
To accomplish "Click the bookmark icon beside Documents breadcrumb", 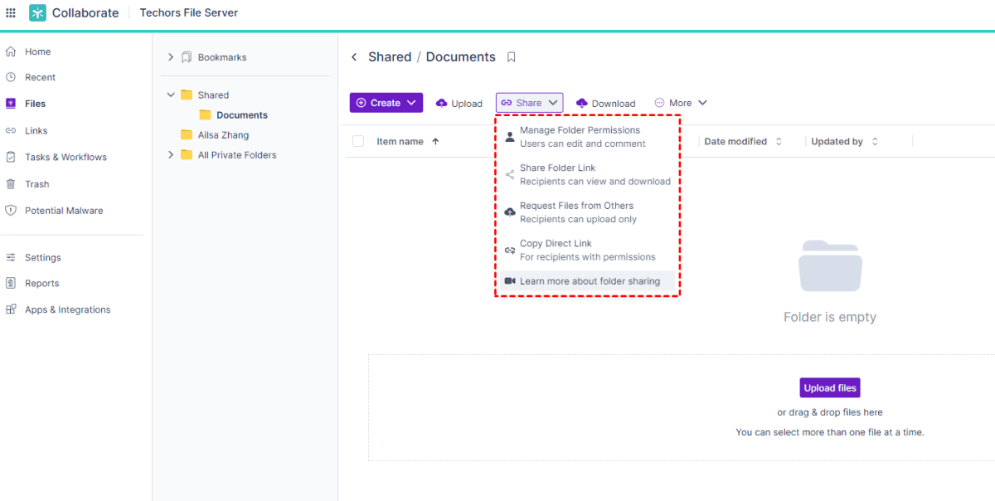I will [512, 57].
